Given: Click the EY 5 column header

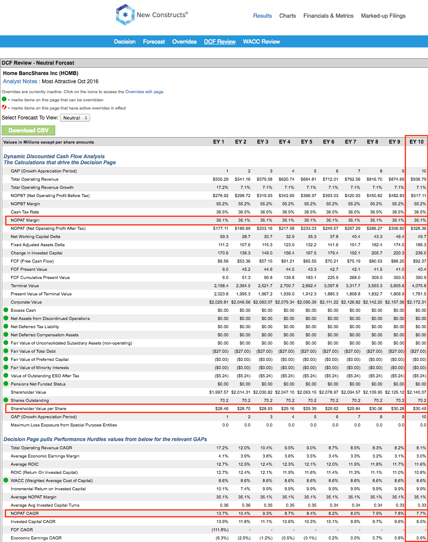Looking at the screenshot, I should click(306, 142).
